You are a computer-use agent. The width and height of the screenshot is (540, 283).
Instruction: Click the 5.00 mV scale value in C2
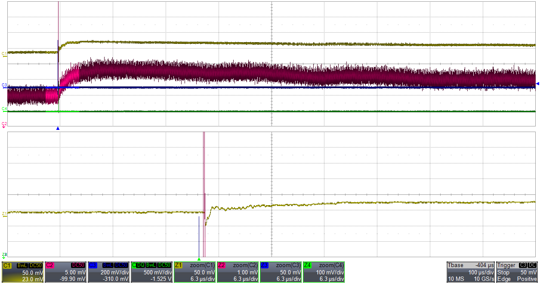point(76,273)
